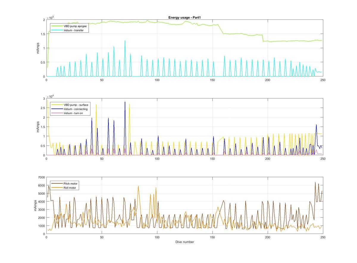Click y-axis tick label '4000'
The width and height of the screenshot is (357, 263).
[x=41, y=201]
